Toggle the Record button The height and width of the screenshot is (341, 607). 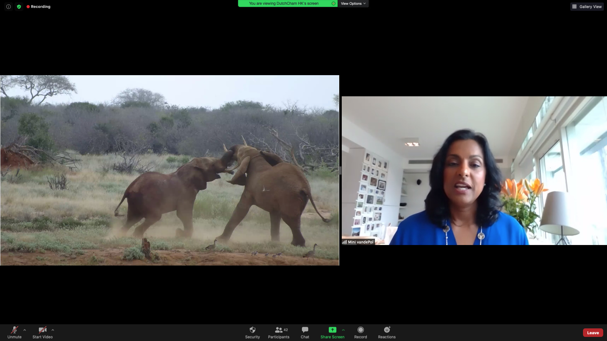click(x=360, y=332)
